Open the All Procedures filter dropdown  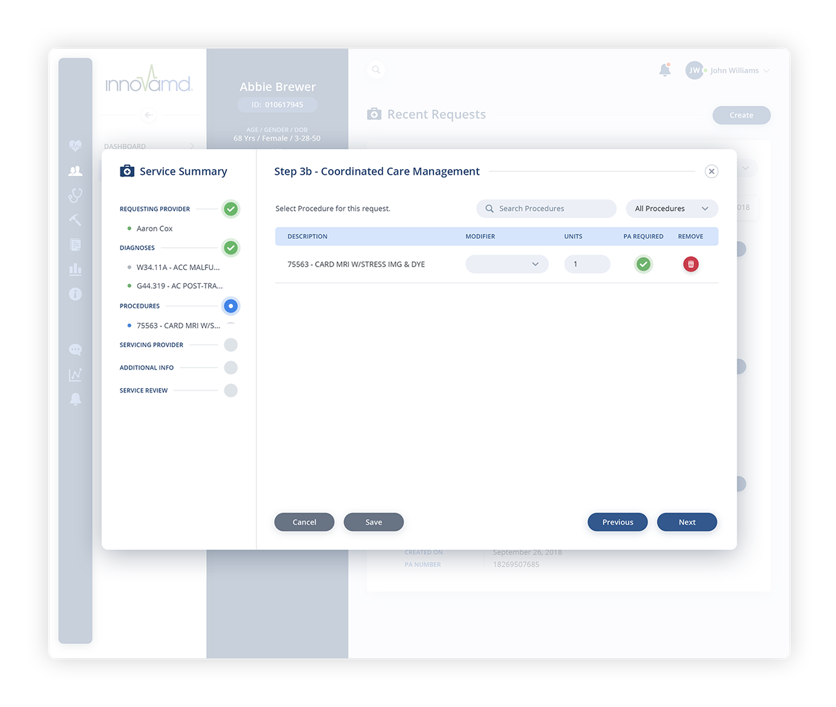pyautogui.click(x=671, y=208)
